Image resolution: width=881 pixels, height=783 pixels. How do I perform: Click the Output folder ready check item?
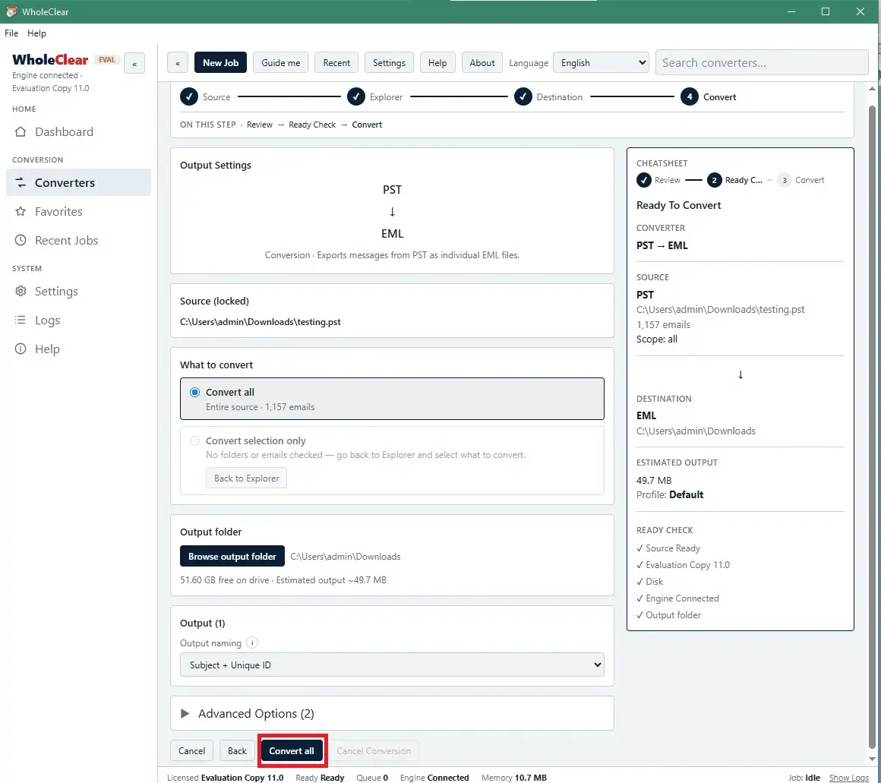click(x=668, y=615)
